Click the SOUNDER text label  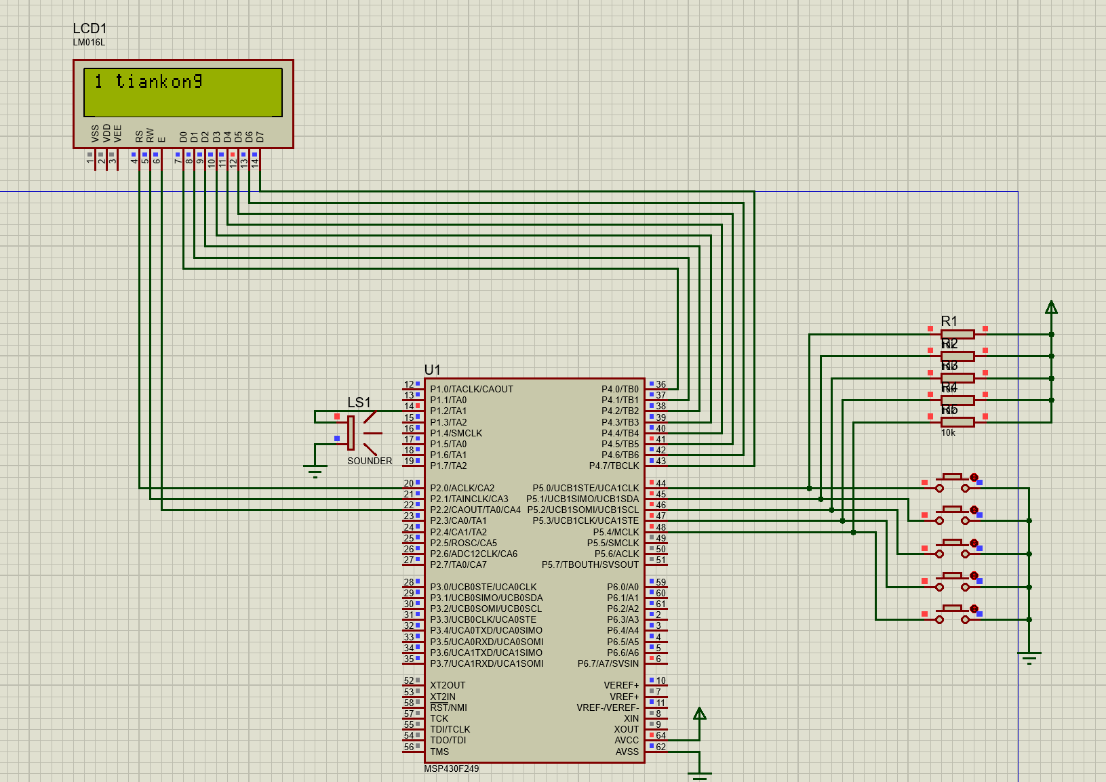click(x=370, y=461)
